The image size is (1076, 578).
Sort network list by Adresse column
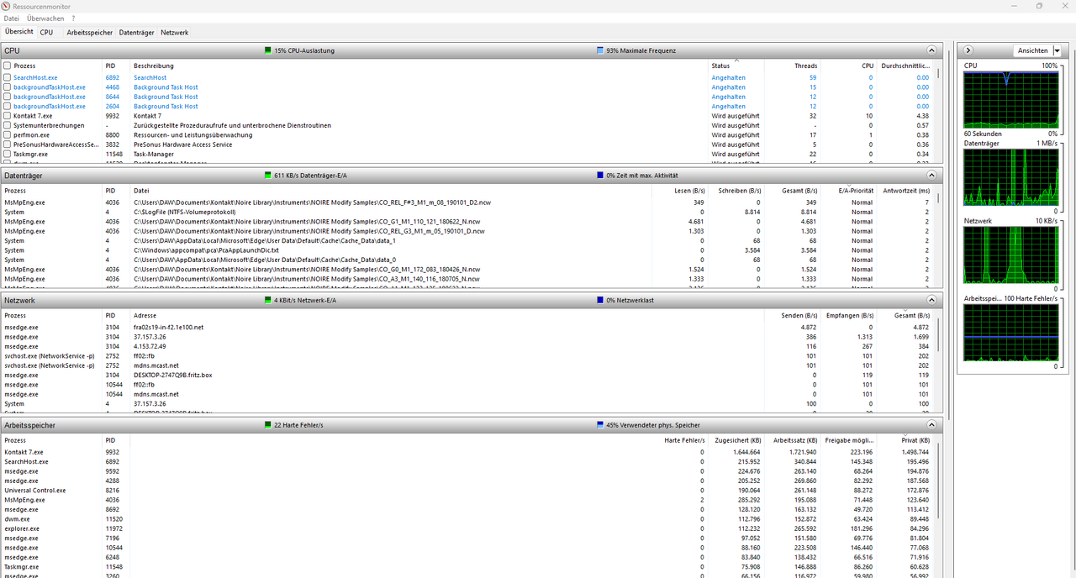coord(446,316)
